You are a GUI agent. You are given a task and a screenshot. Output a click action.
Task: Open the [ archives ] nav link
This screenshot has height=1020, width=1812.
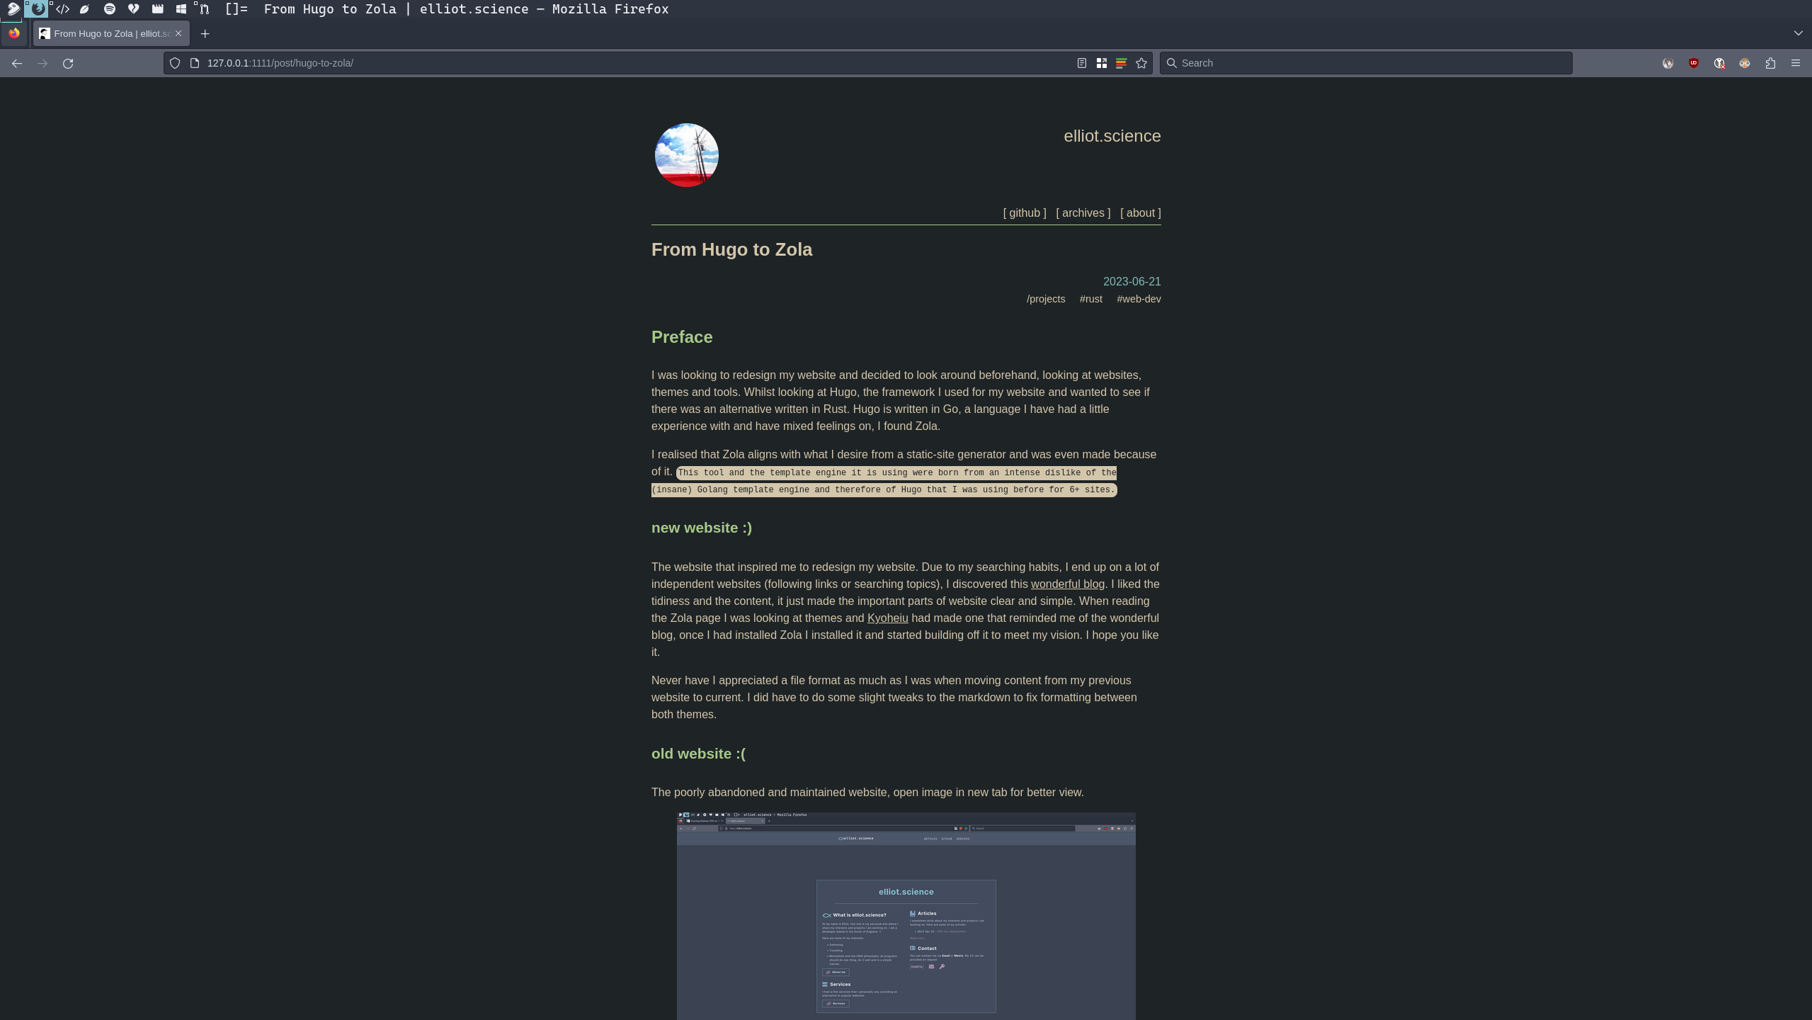1083,213
